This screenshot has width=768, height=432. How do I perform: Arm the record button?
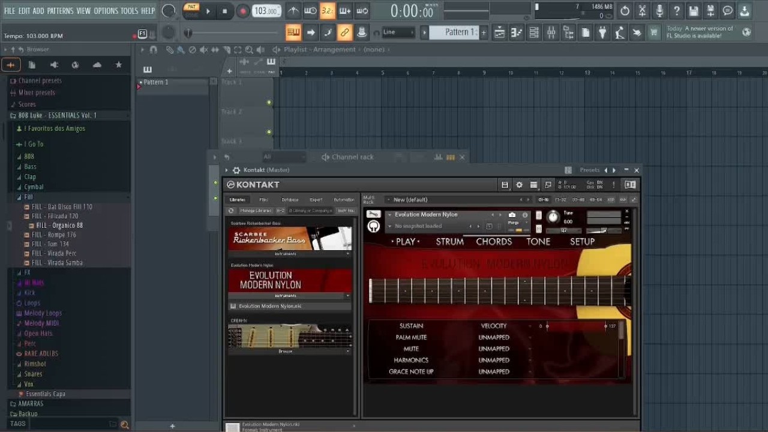tap(243, 11)
